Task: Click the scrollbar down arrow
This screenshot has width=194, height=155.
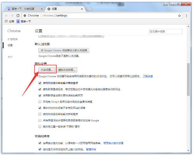Action: pyautogui.click(x=188, y=151)
